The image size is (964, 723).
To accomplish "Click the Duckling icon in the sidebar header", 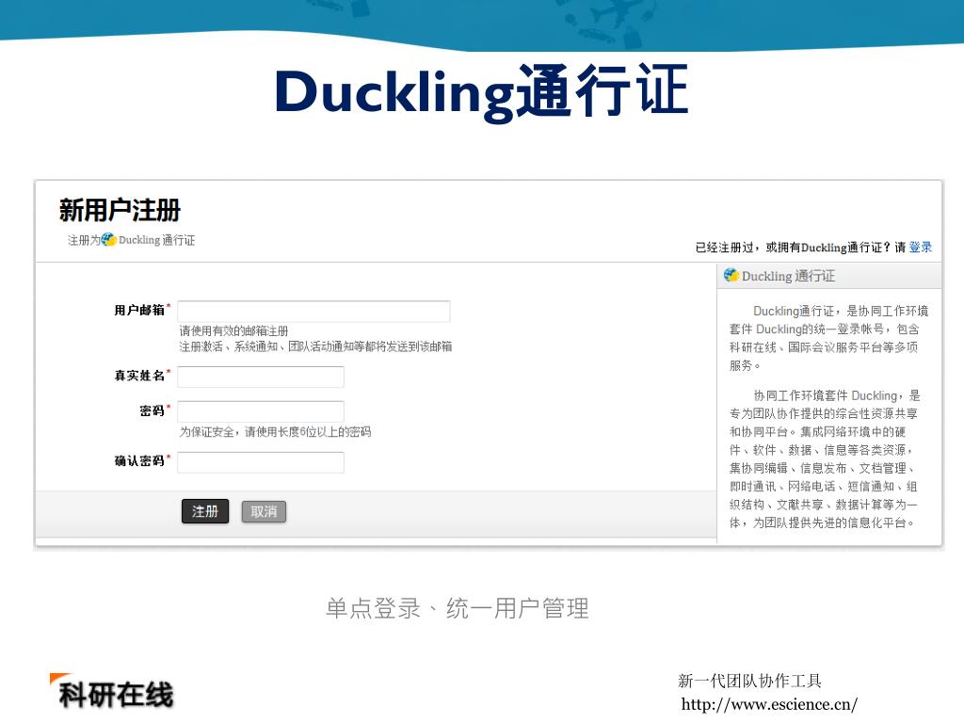I will (731, 276).
